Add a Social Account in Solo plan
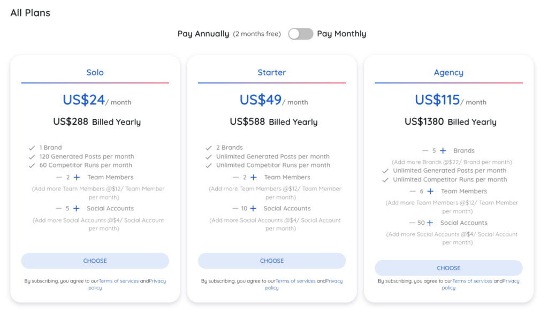Image resolution: width=548 pixels, height=312 pixels. (x=76, y=208)
